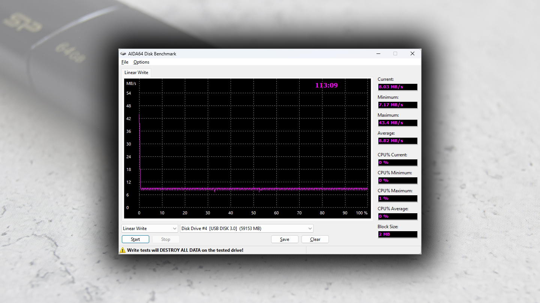Expand the Linear Write test type dropdown
The height and width of the screenshot is (303, 540).
point(150,229)
